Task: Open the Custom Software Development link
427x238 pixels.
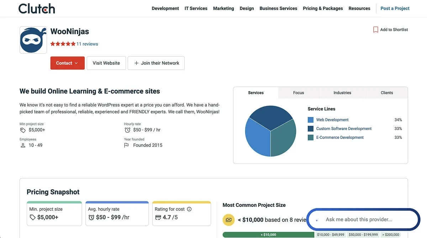Action: [x=344, y=129]
